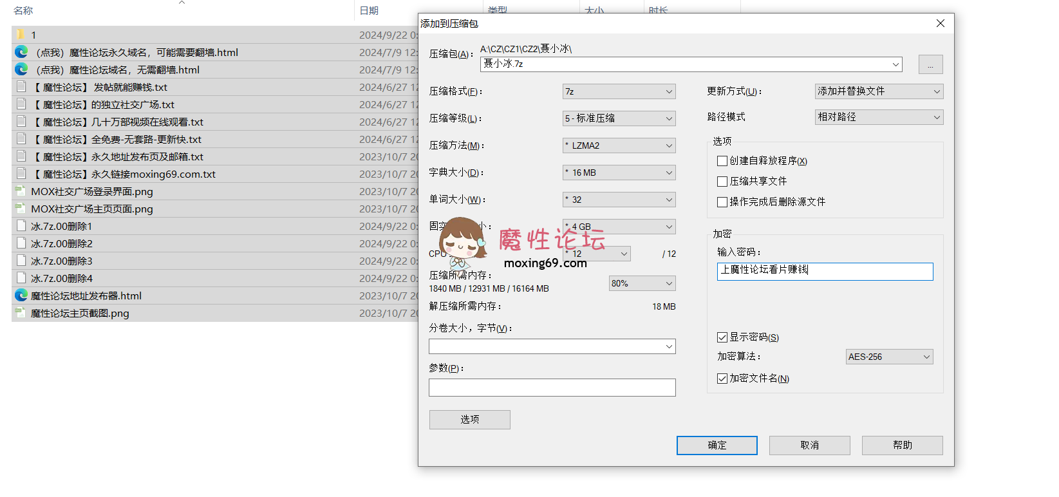Click the image icon of MOX社交广场登录界面.png
The width and height of the screenshot is (1059, 497).
click(21, 191)
